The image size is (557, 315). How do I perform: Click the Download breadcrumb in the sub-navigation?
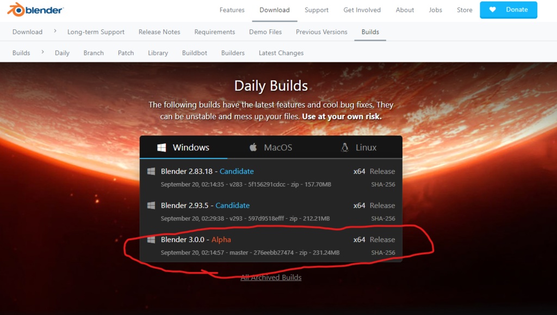coord(27,32)
